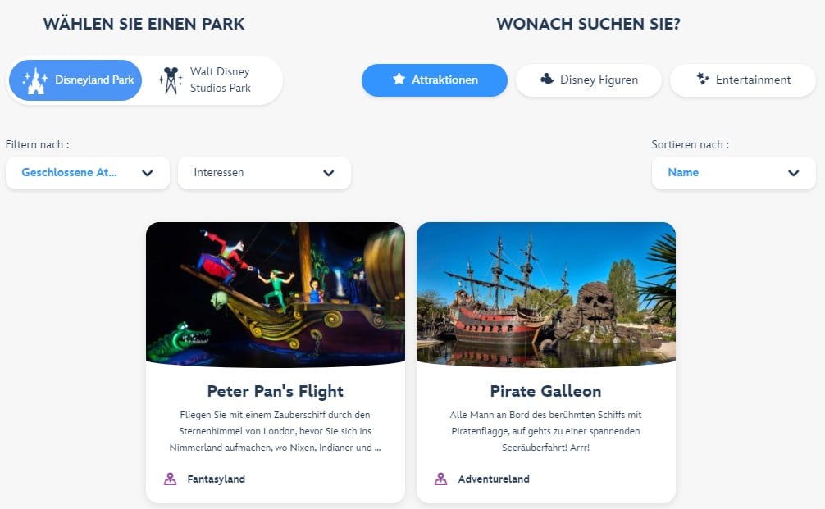Screen dimensions: 825x509
Task: Select the Disneyland Park toggle
Action: (75, 80)
